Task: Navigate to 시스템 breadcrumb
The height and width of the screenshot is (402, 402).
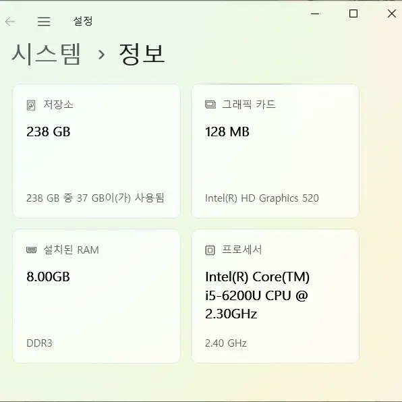Action: click(x=46, y=54)
